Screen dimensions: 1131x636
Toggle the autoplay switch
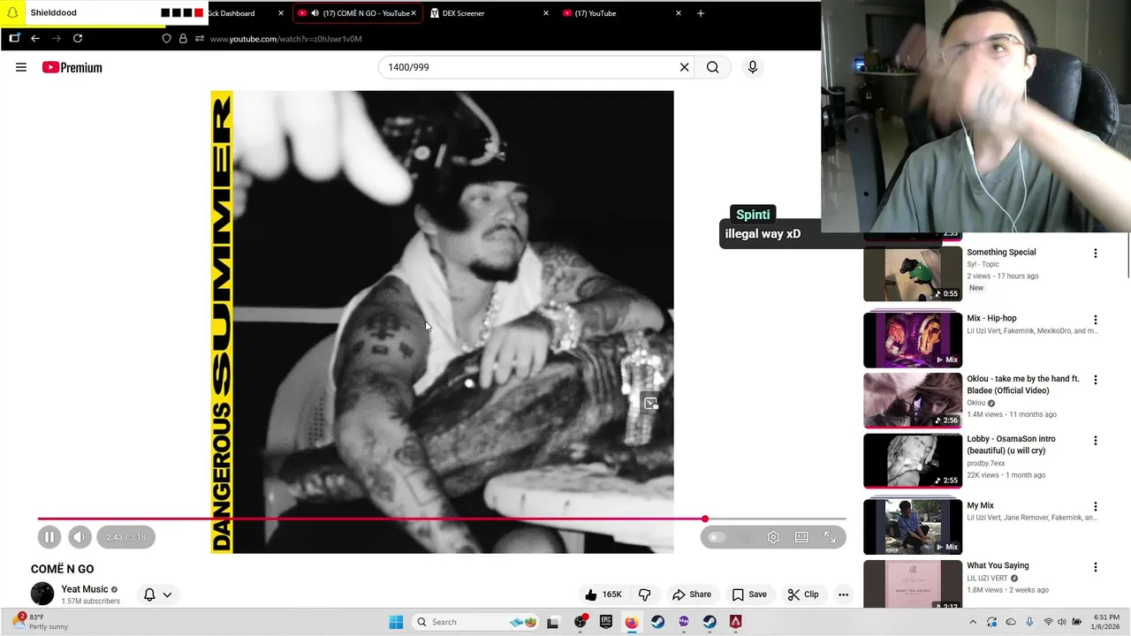point(717,537)
